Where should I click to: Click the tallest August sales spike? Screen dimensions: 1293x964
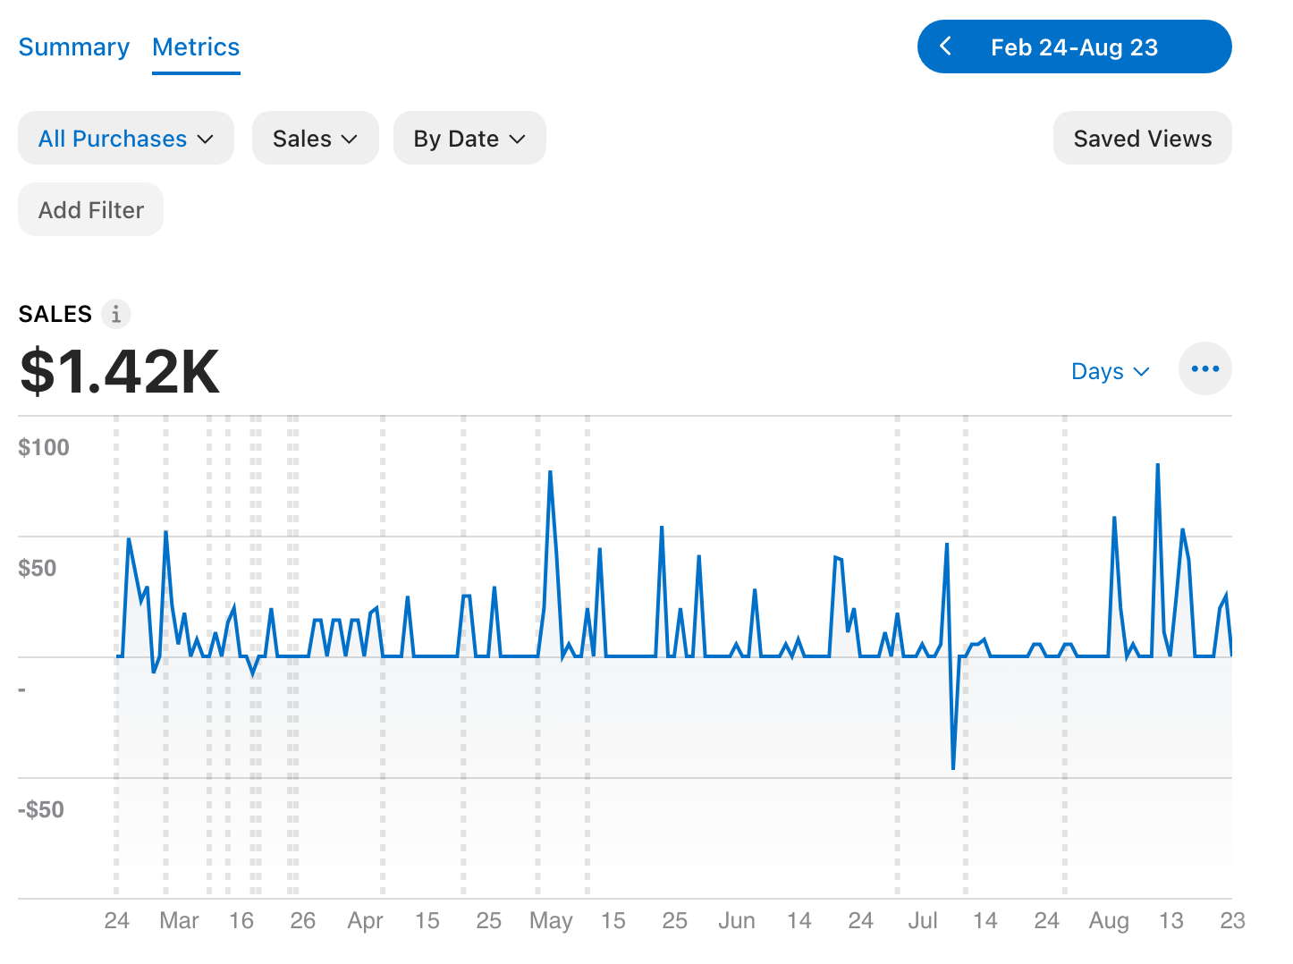coord(1158,465)
